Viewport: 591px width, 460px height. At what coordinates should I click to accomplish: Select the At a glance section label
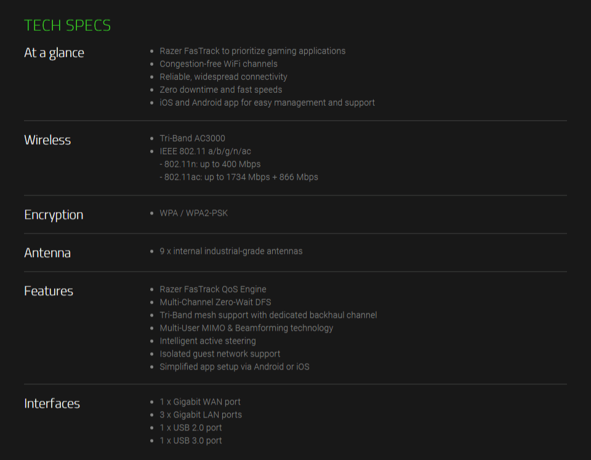54,53
